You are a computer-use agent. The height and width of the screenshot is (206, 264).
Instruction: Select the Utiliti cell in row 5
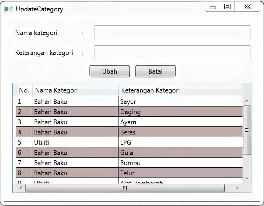tap(75, 142)
